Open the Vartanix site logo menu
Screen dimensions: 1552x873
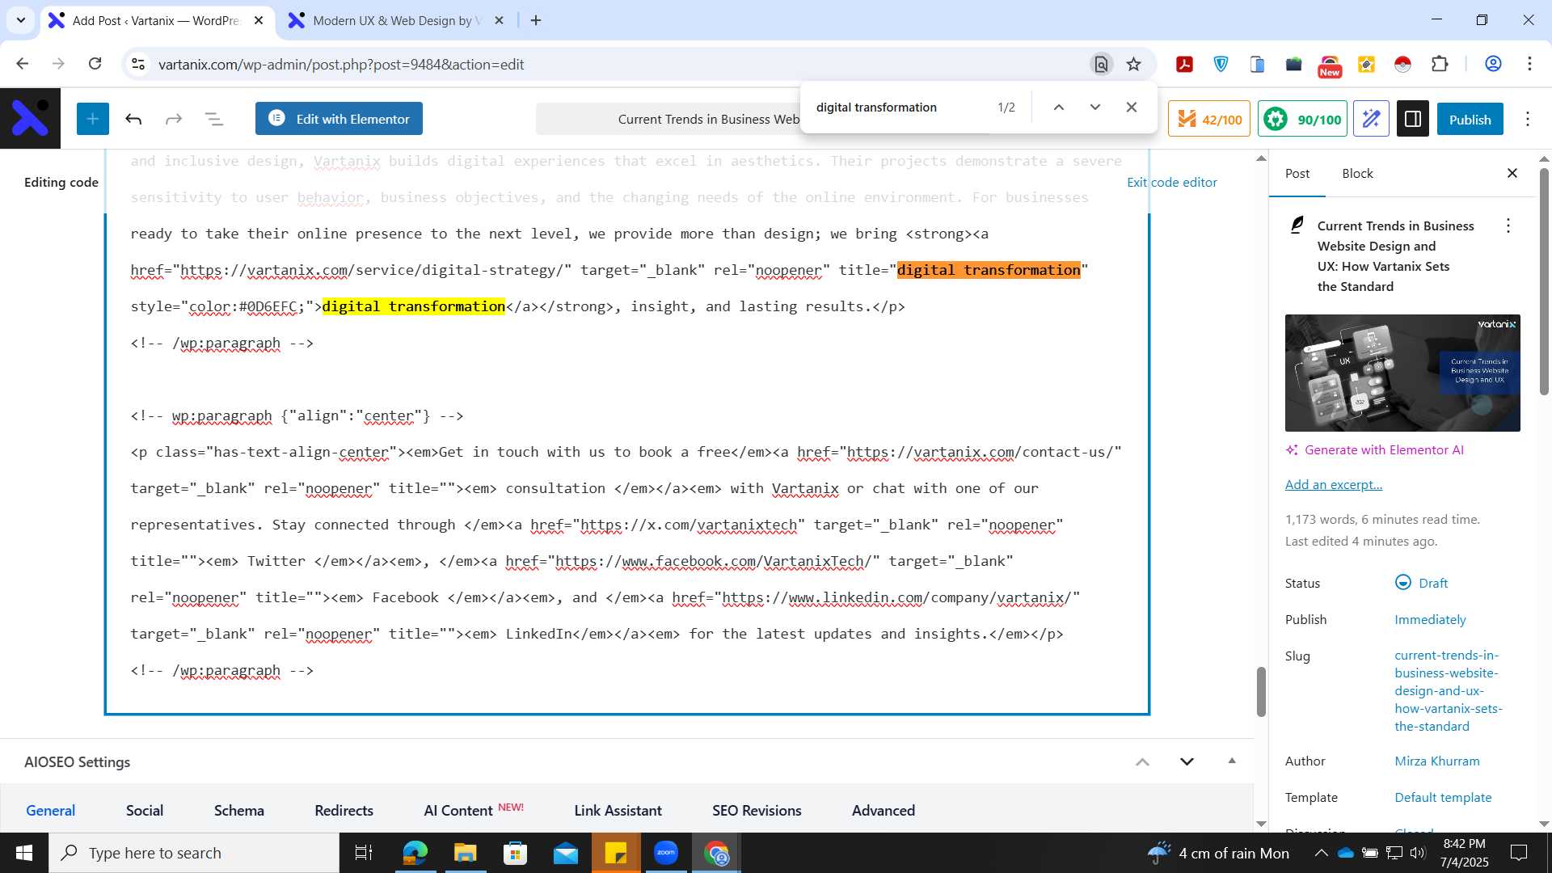pyautogui.click(x=30, y=119)
